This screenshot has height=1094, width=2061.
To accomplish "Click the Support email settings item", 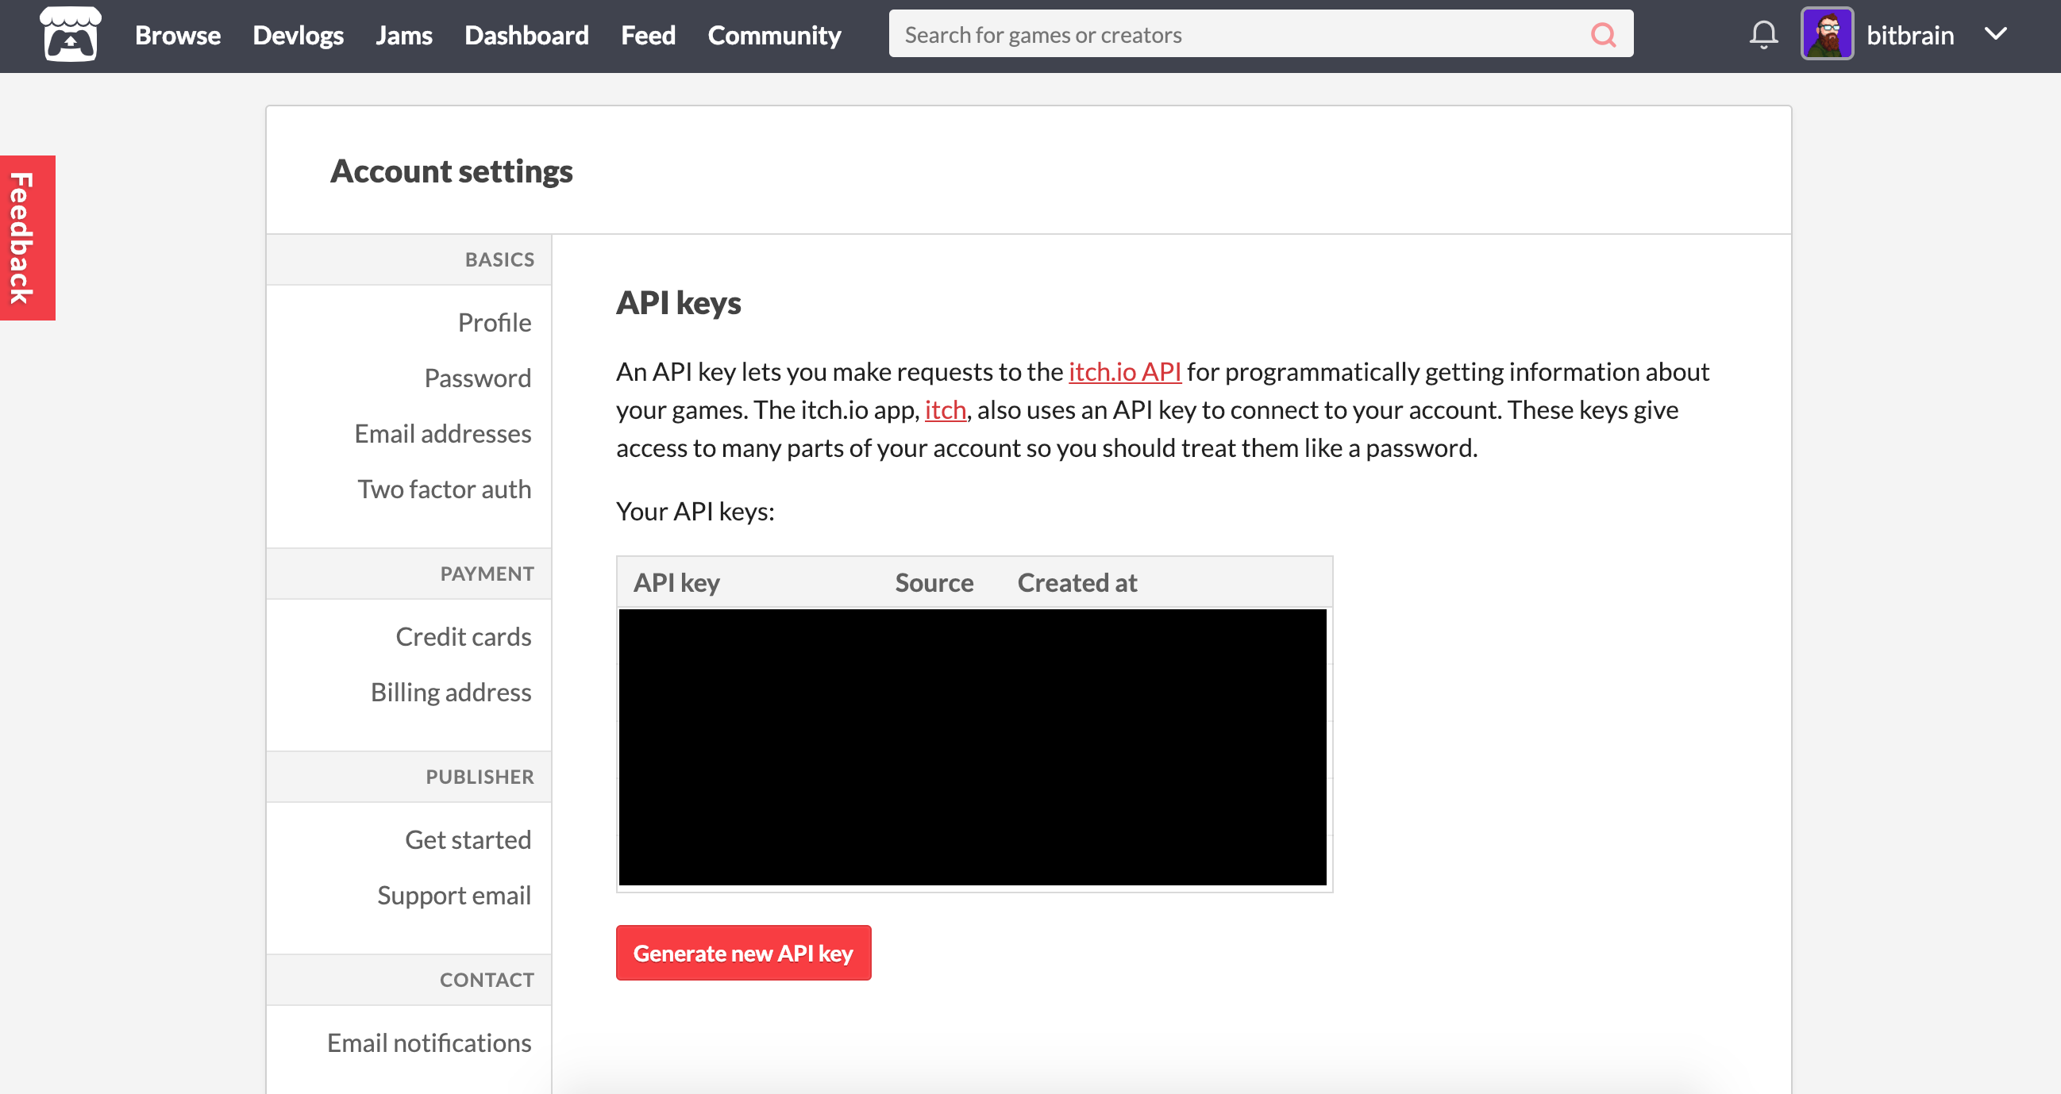I will click(x=454, y=895).
